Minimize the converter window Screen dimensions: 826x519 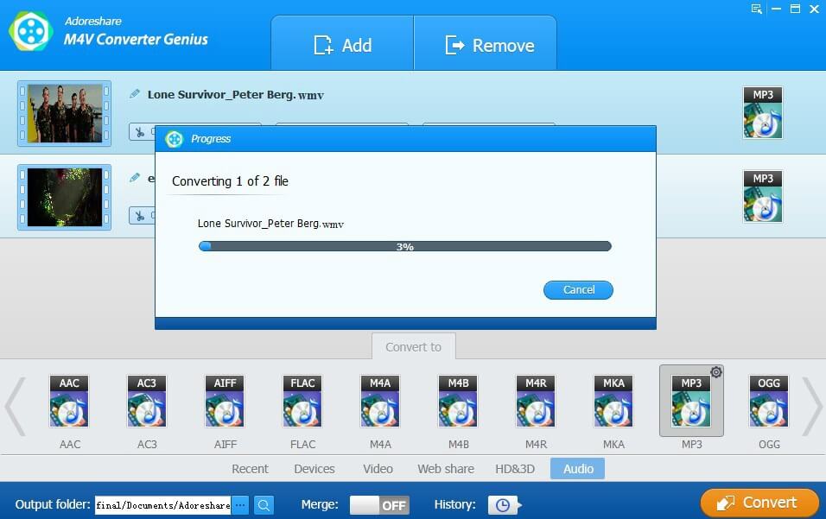coord(776,9)
